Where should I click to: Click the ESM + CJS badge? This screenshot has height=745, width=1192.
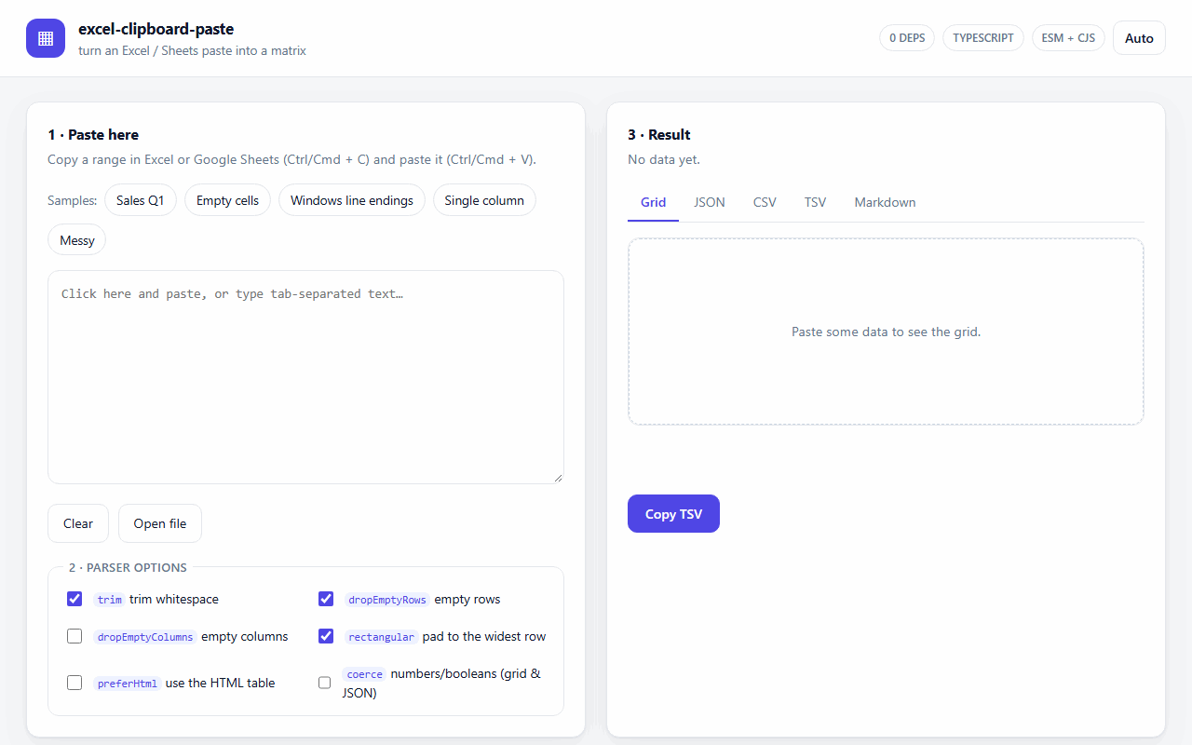1068,38
